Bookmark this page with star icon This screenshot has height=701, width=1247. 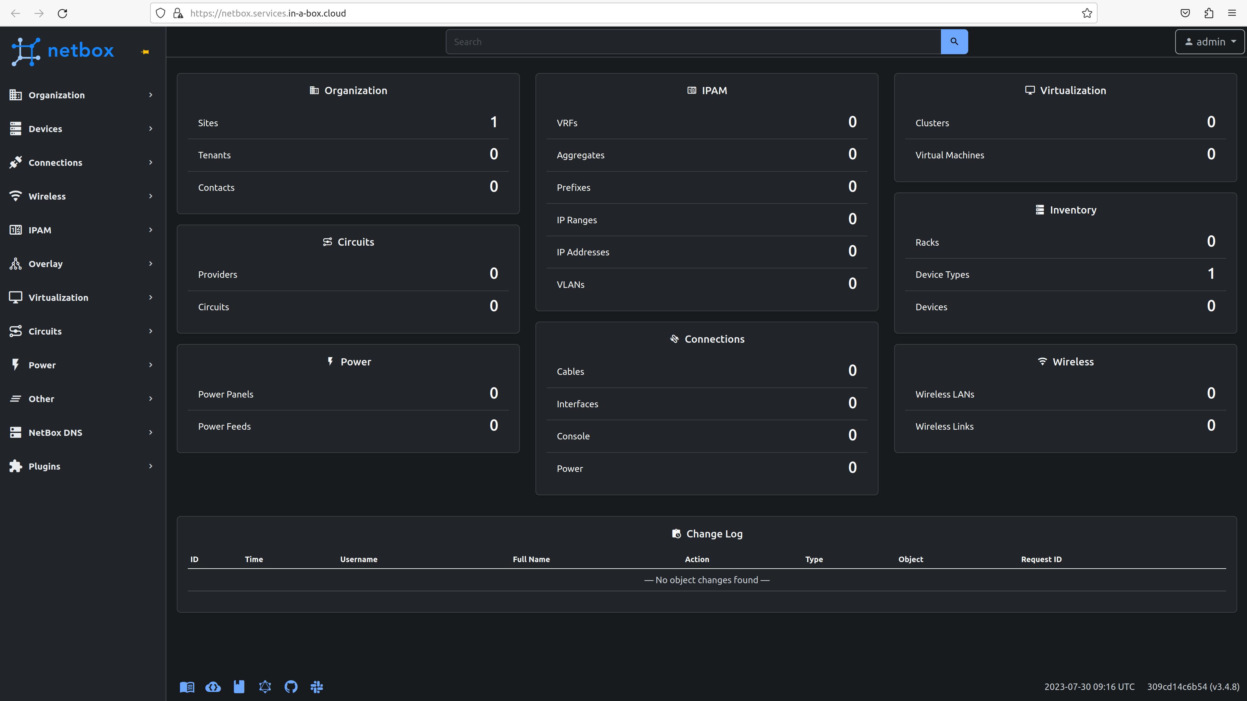1087,13
